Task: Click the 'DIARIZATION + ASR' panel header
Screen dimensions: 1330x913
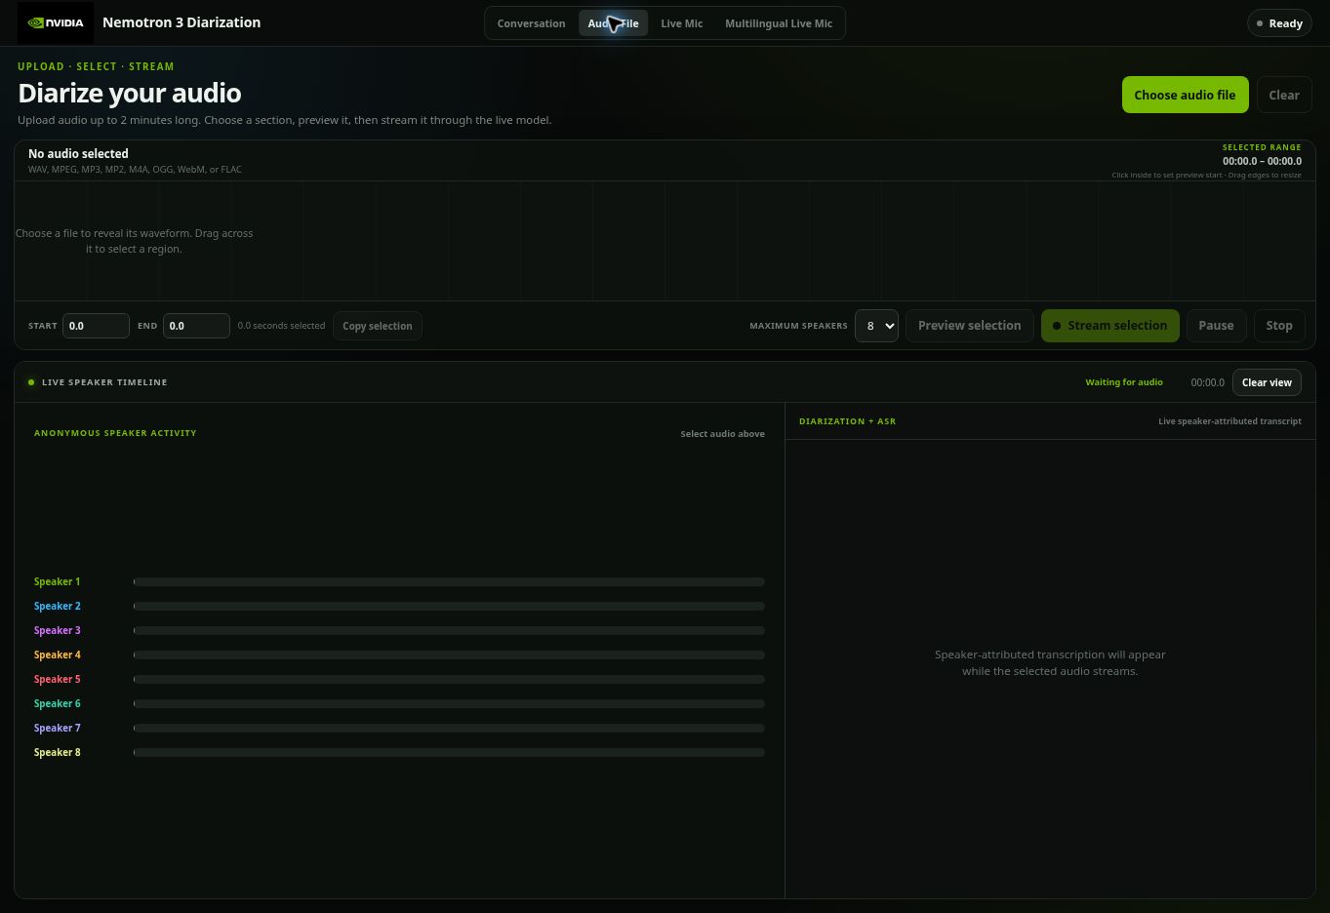Action: click(x=847, y=421)
